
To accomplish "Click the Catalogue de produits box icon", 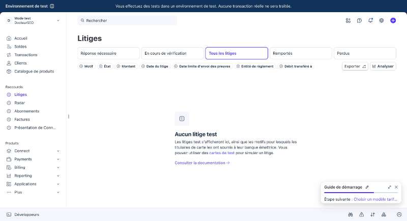I will click(9, 71).
